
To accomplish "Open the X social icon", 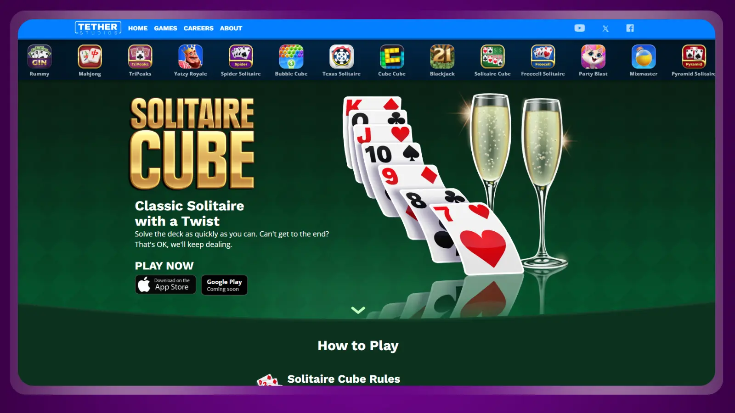I will (605, 28).
